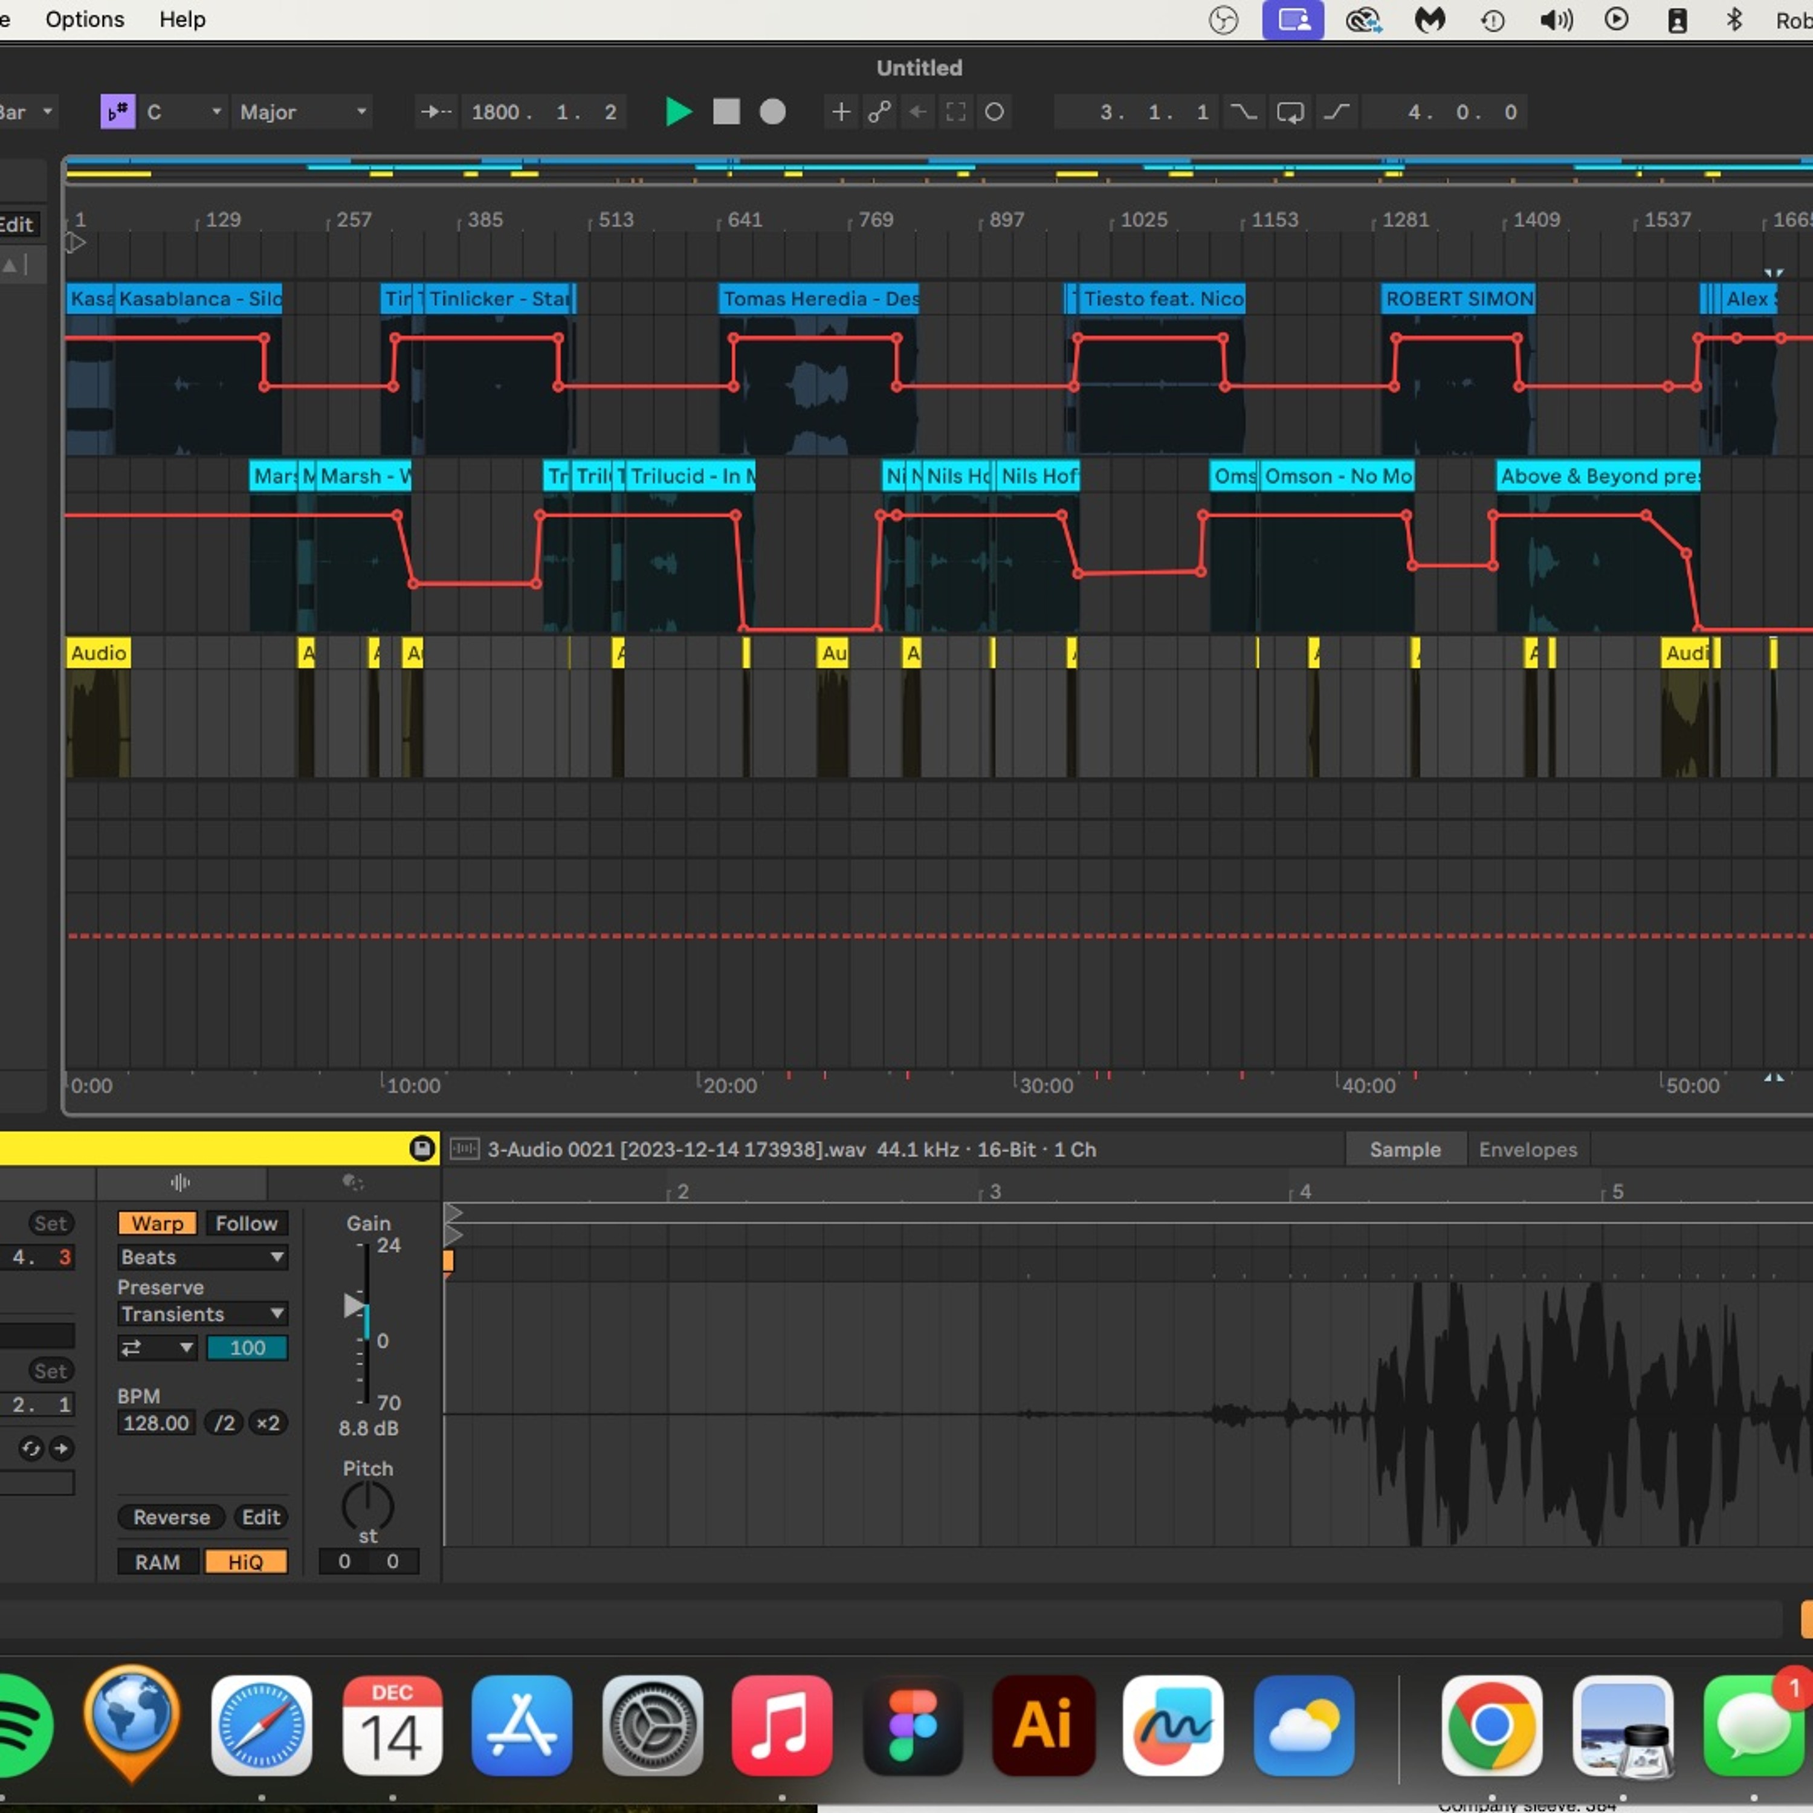Select the 'Tomas Heredia - Des' clip

(x=819, y=299)
